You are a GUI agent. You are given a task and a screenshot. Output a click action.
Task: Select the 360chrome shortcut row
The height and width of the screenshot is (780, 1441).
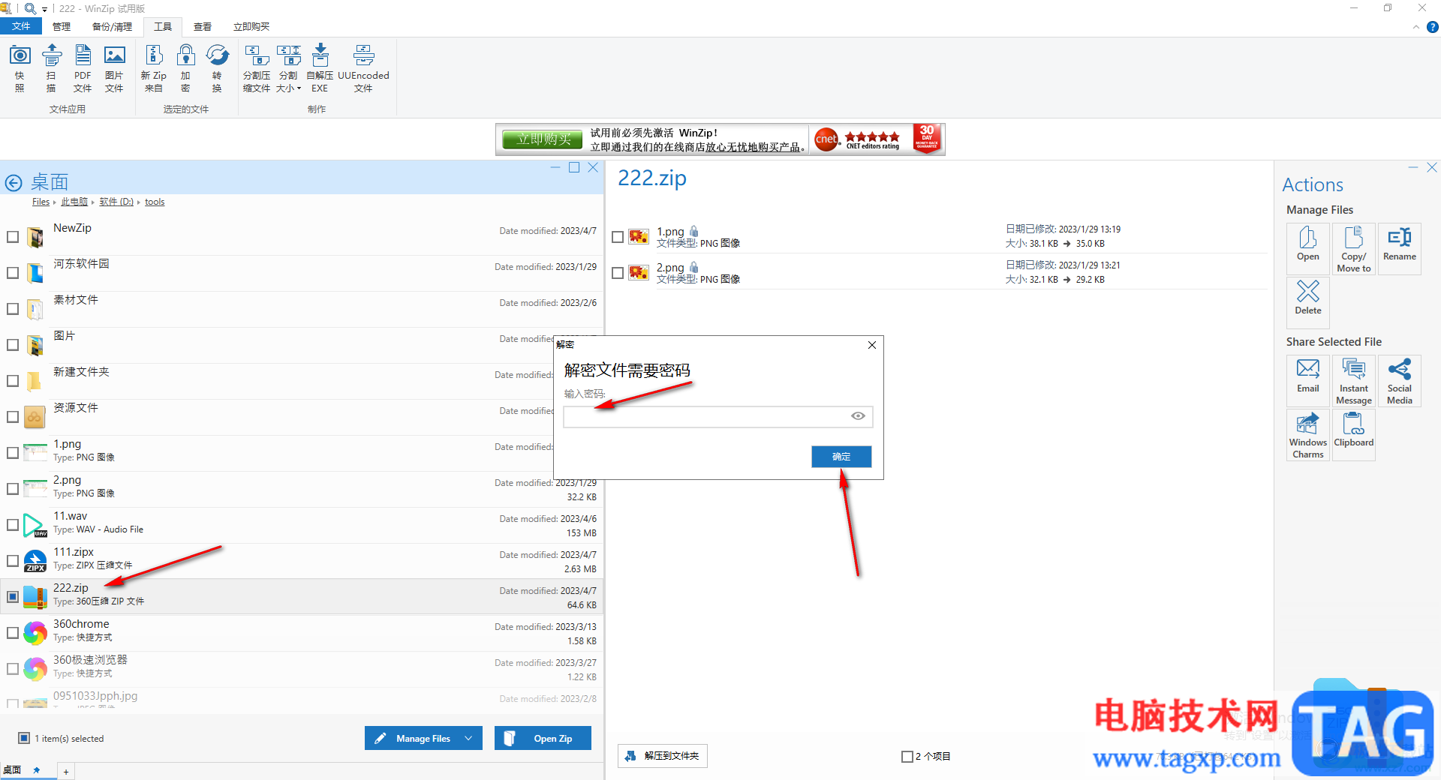click(x=302, y=633)
